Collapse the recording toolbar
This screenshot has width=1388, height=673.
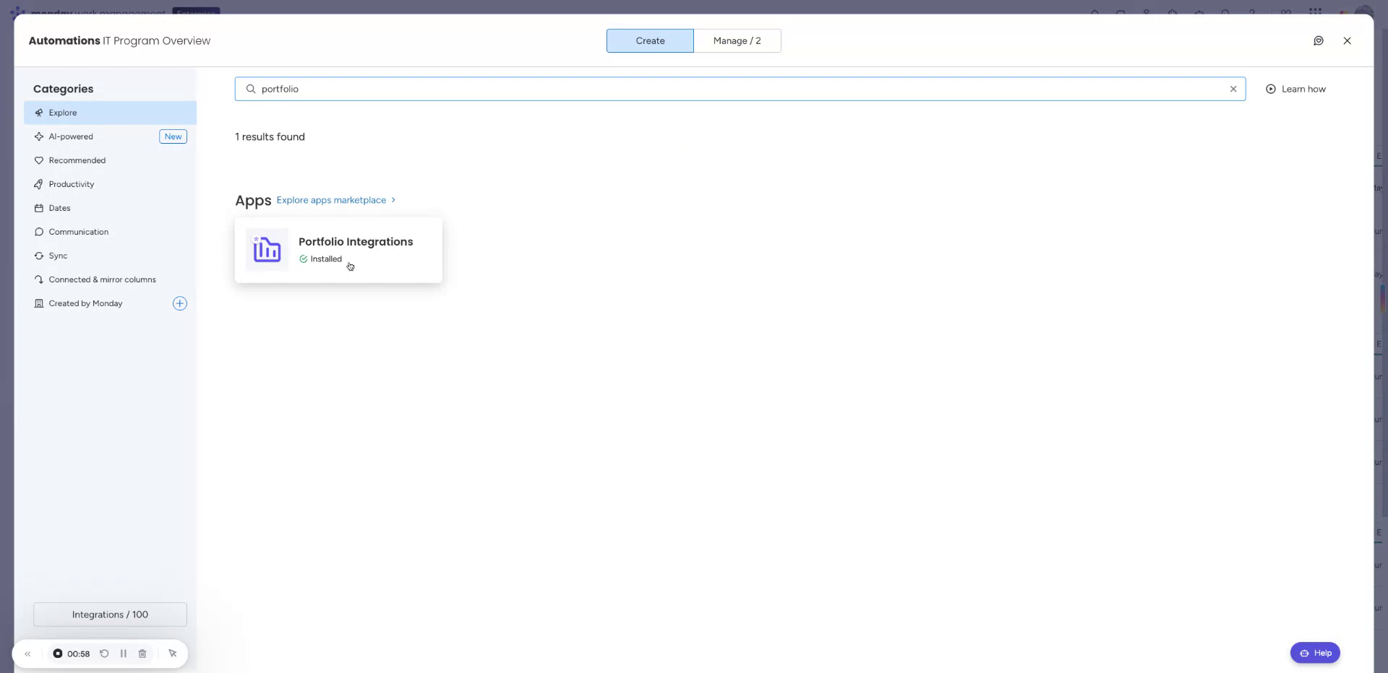click(27, 653)
